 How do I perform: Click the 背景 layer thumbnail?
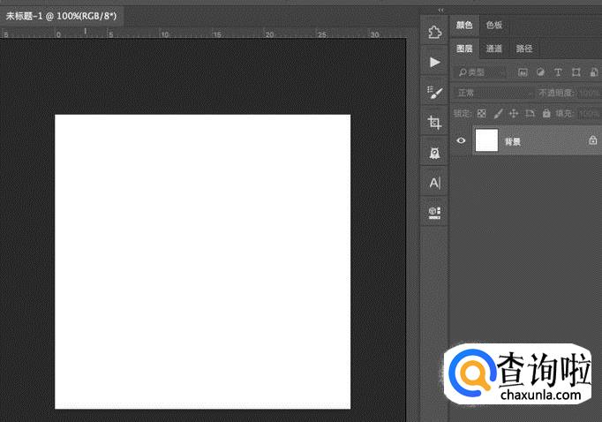point(486,140)
